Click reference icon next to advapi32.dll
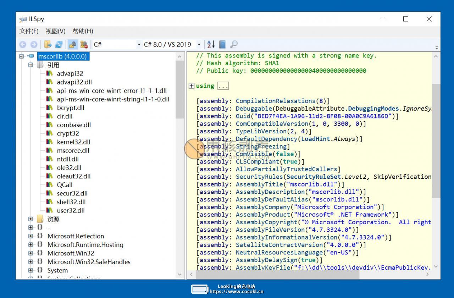The height and width of the screenshot is (298, 454). click(x=50, y=82)
